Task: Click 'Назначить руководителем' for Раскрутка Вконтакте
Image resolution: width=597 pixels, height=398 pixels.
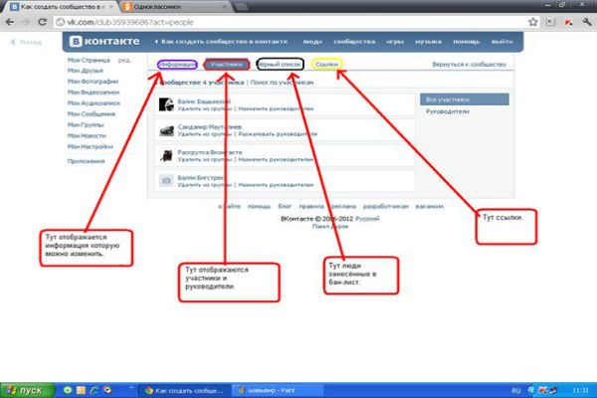Action: (276, 159)
